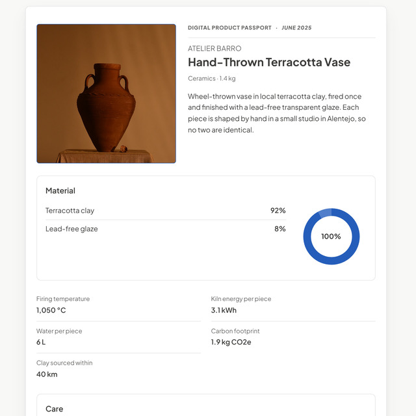Screen dimensions: 416x416
Task: Click the Kiln energy per piece value
Action: (224, 310)
